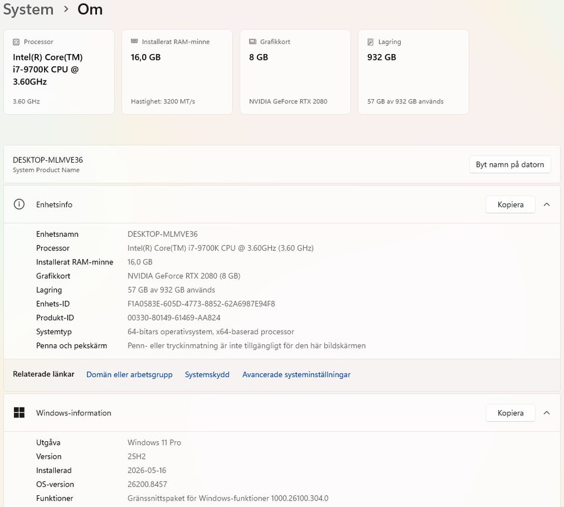Click the Produkt-ID row label

click(x=55, y=318)
